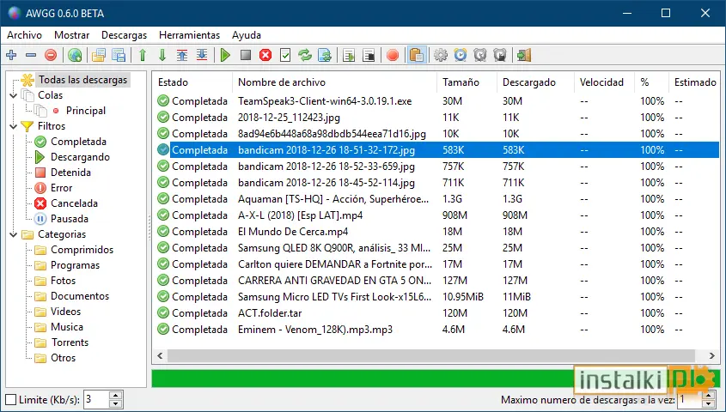
Task: Click the Limite speed value field
Action: tap(96, 400)
